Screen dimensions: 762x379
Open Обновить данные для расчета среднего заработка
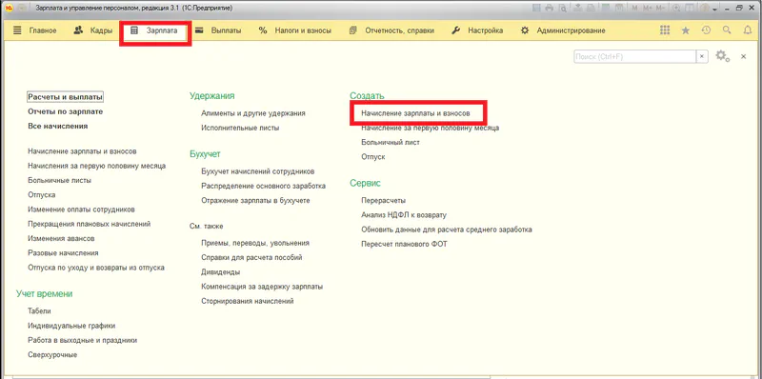click(447, 229)
